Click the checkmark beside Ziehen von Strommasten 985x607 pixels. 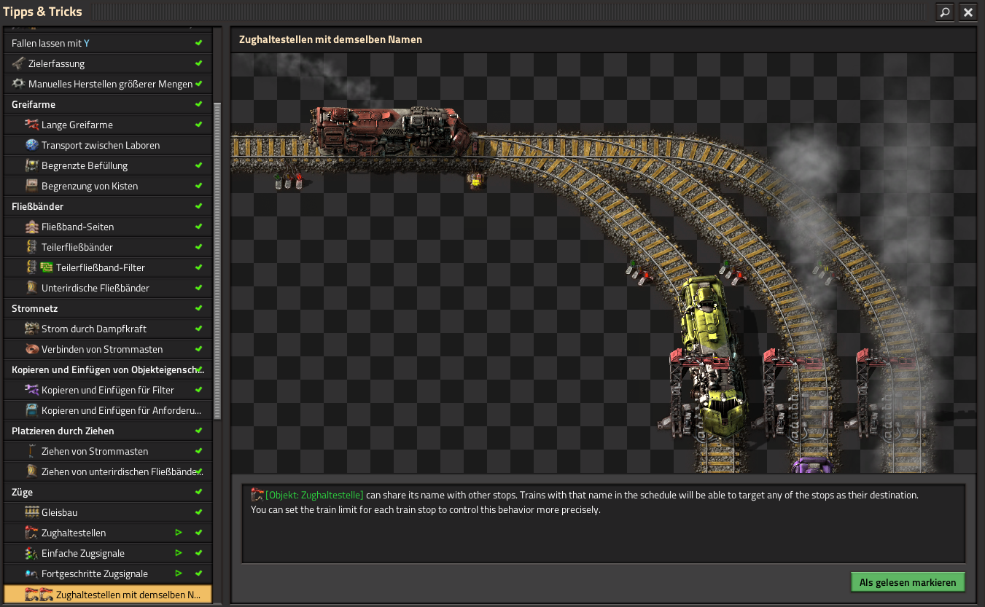point(198,451)
